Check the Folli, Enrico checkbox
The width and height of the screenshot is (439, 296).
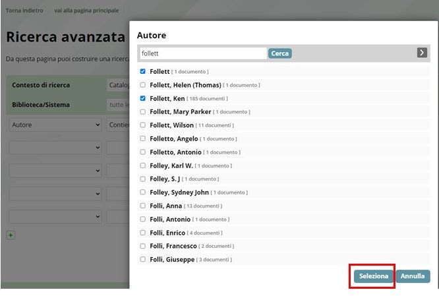coord(143,233)
